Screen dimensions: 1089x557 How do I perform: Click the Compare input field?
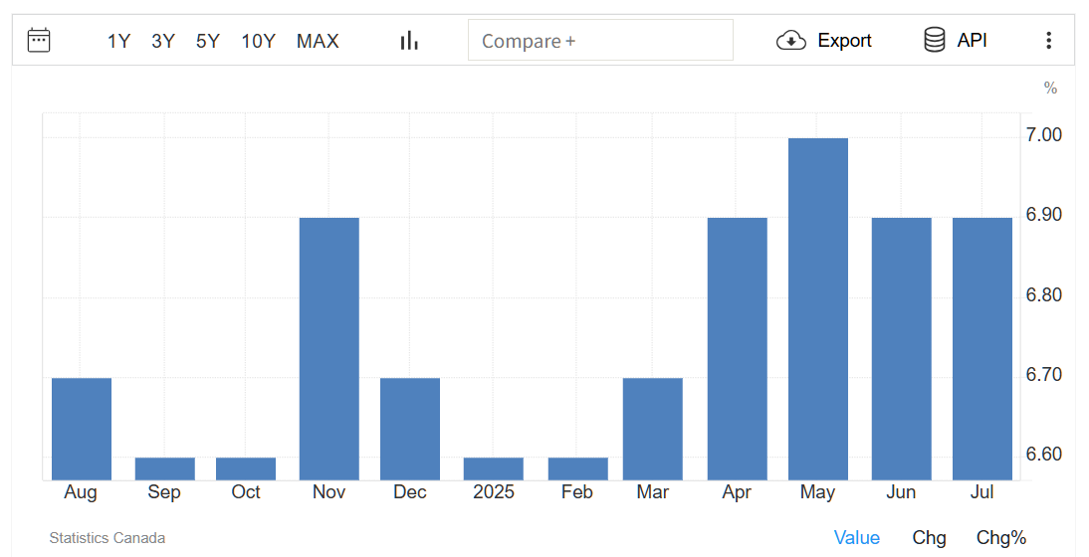click(600, 41)
